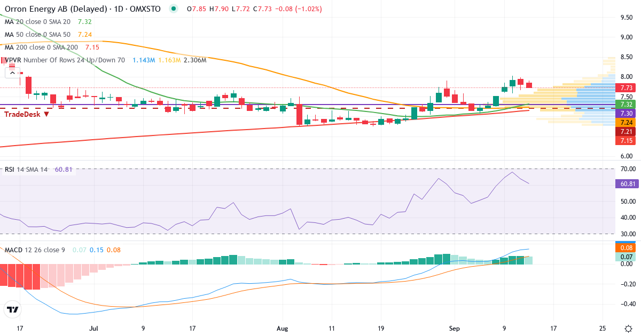Expand the TradeDesk label arrow
This screenshot has width=641, height=336.
46,114
